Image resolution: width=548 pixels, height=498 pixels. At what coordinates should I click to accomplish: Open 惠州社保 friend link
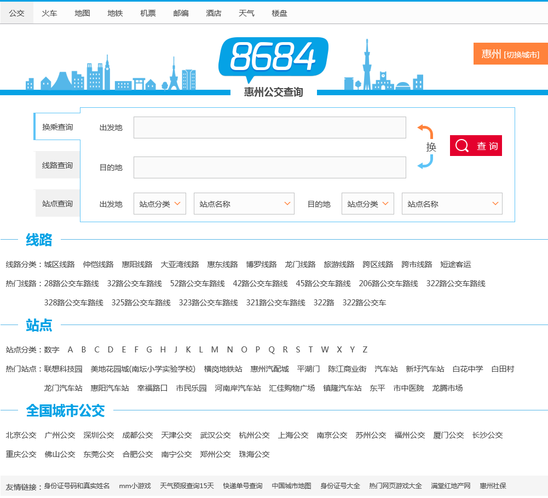point(493,486)
